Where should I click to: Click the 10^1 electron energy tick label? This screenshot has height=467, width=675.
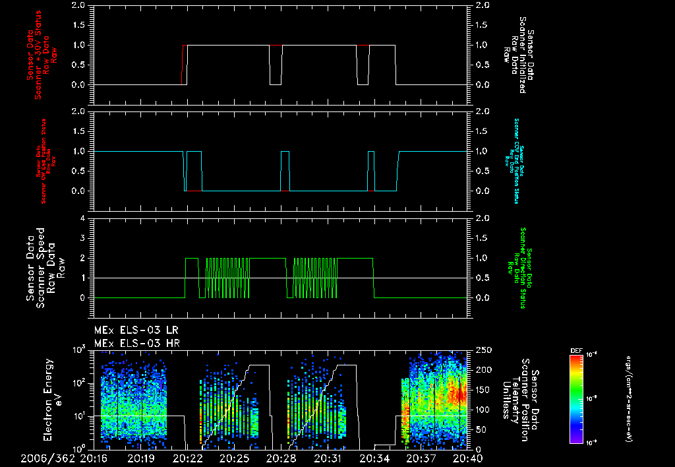pyautogui.click(x=79, y=416)
